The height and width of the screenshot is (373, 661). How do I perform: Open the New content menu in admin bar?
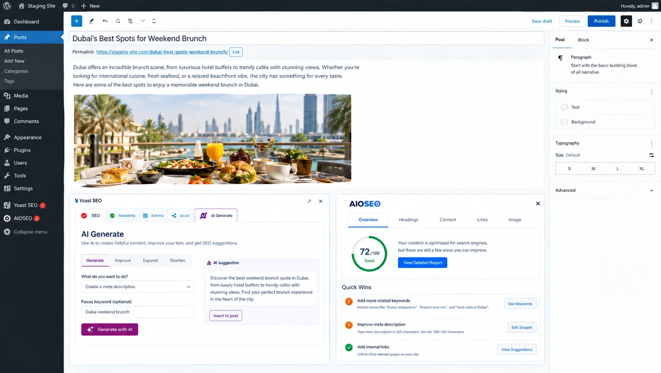click(90, 6)
